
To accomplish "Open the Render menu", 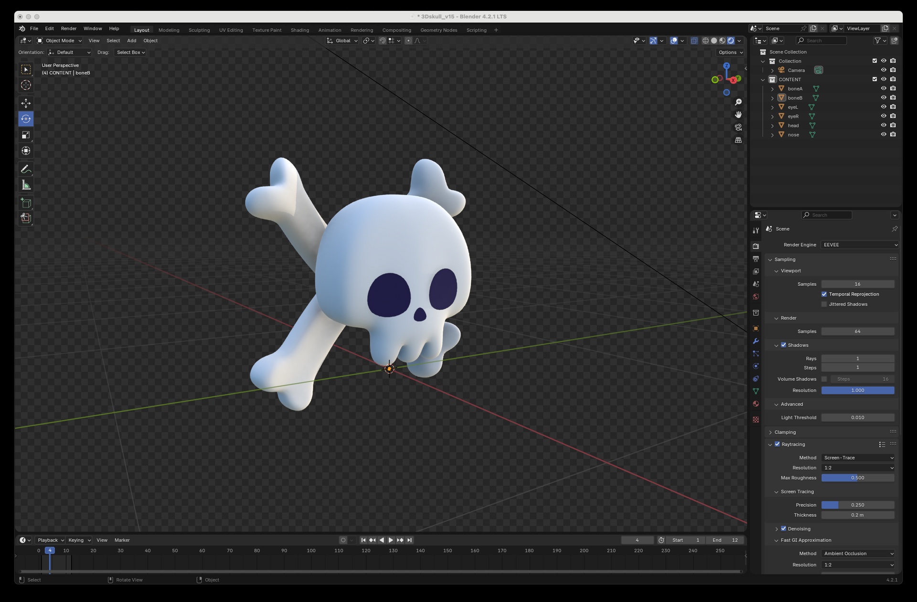I will [x=69, y=29].
